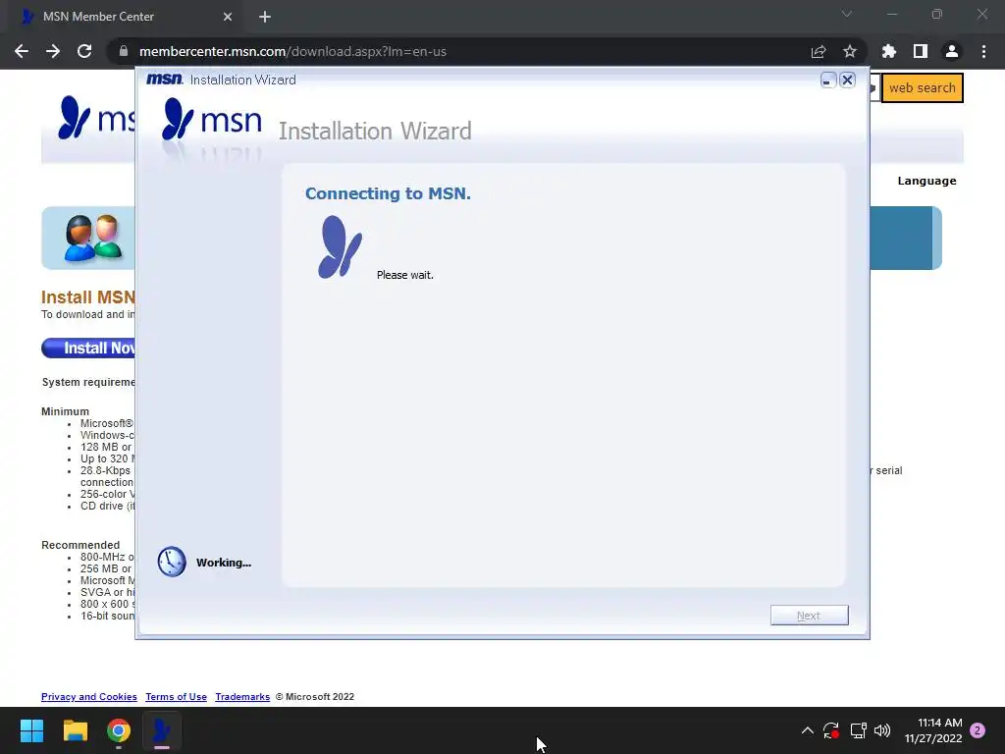Click the Next button in wizard
Screen dimensions: 1005x754
[x=809, y=616]
